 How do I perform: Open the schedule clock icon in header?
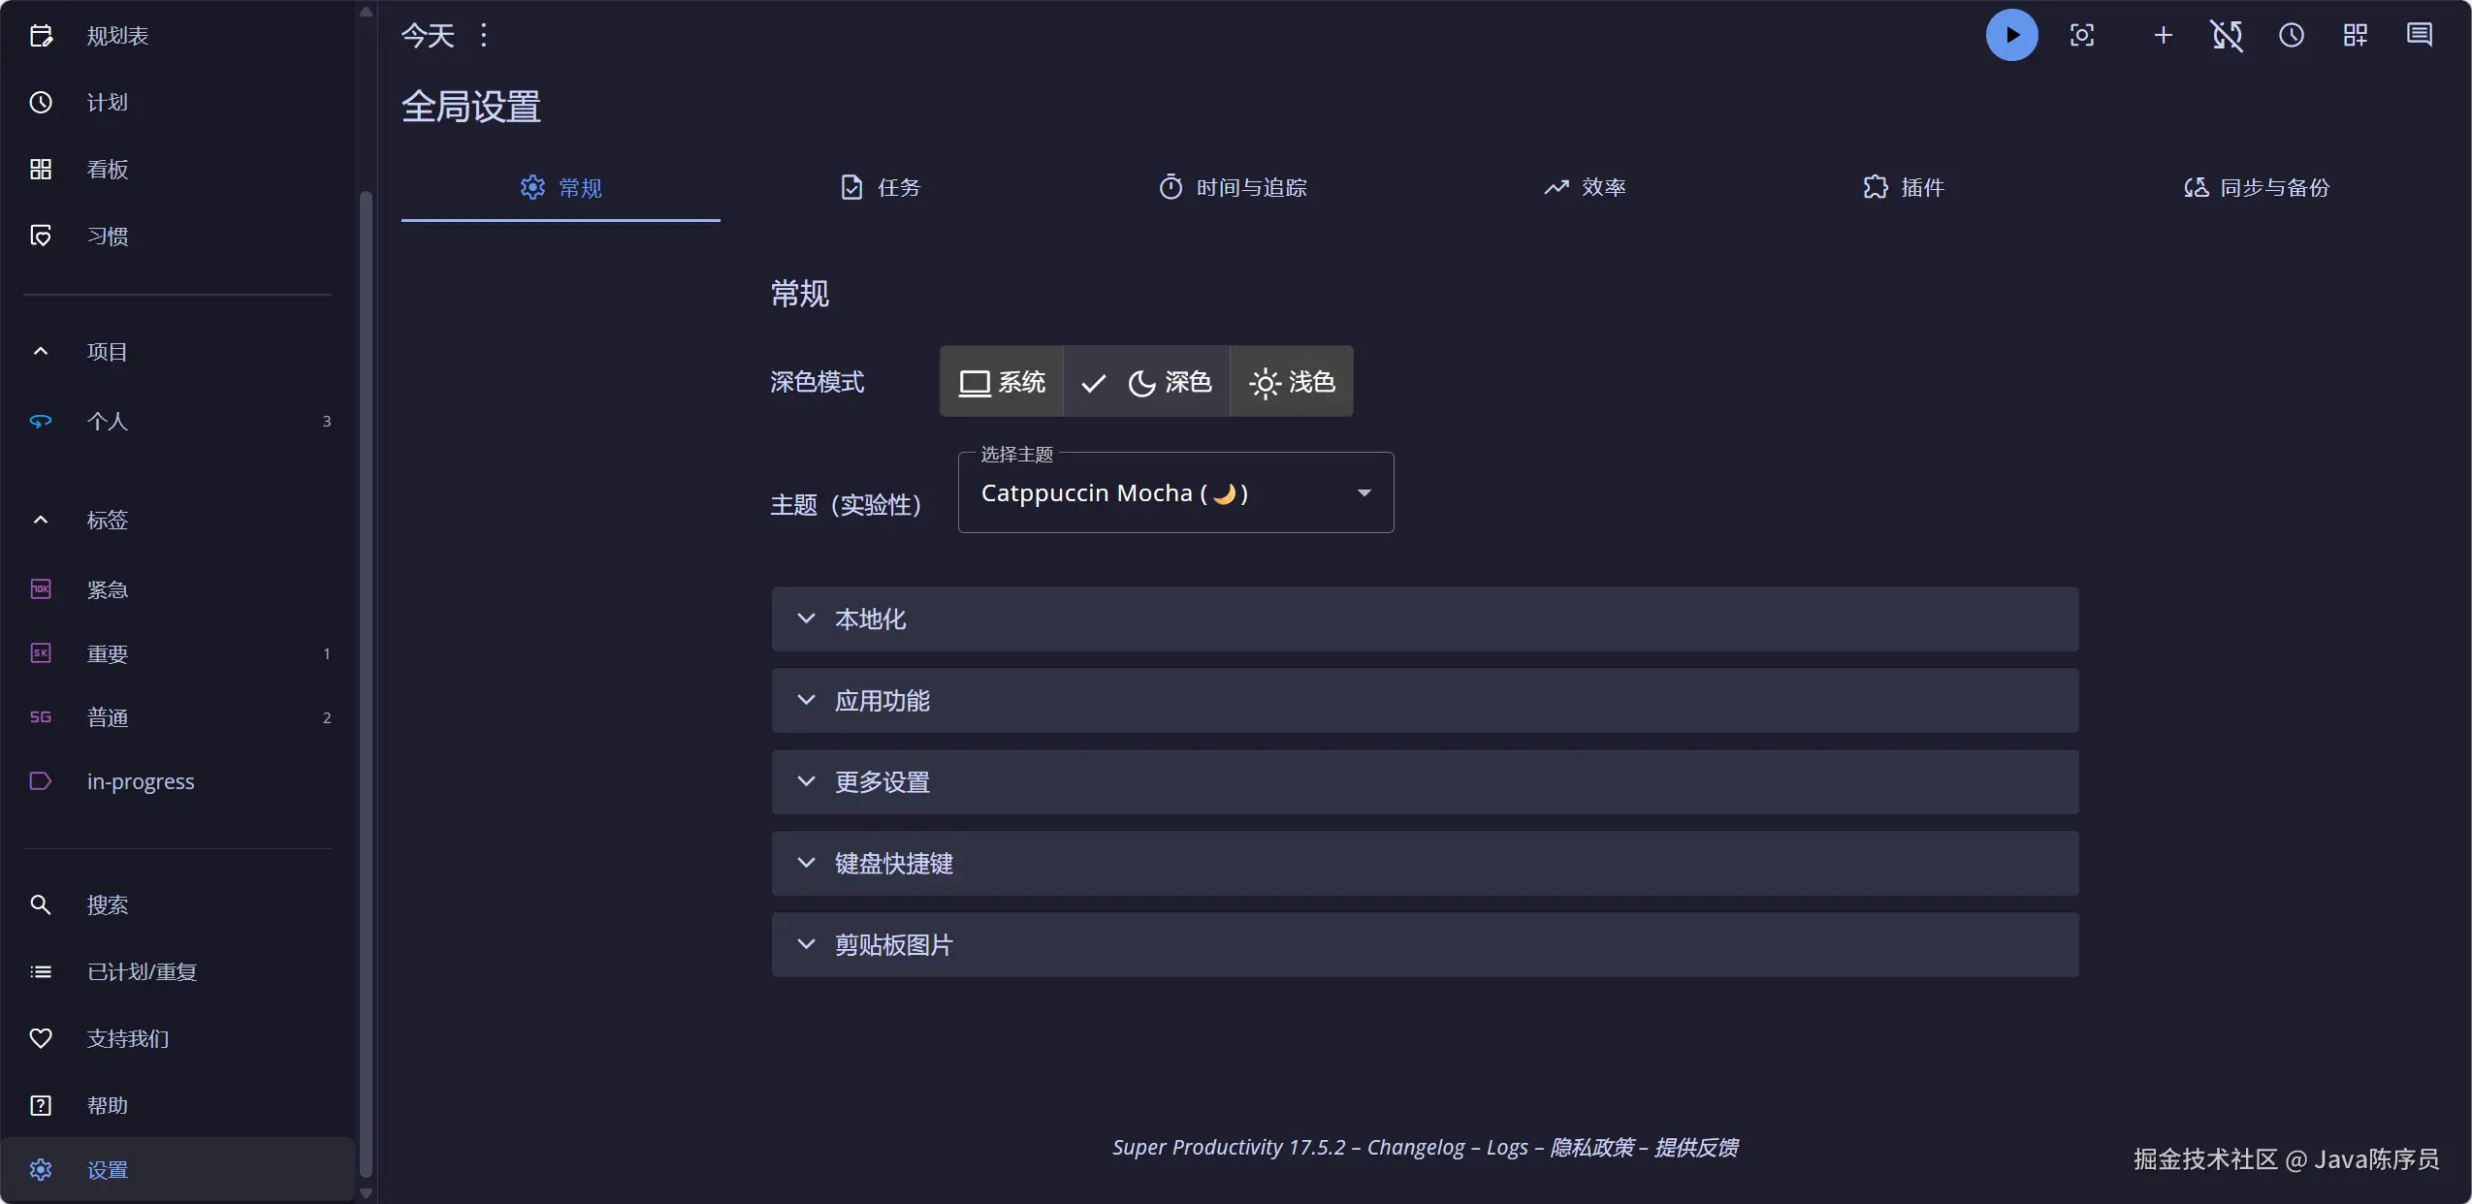pyautogui.click(x=2291, y=36)
